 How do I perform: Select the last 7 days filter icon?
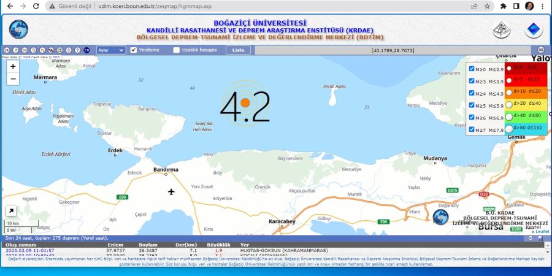pos(16,50)
